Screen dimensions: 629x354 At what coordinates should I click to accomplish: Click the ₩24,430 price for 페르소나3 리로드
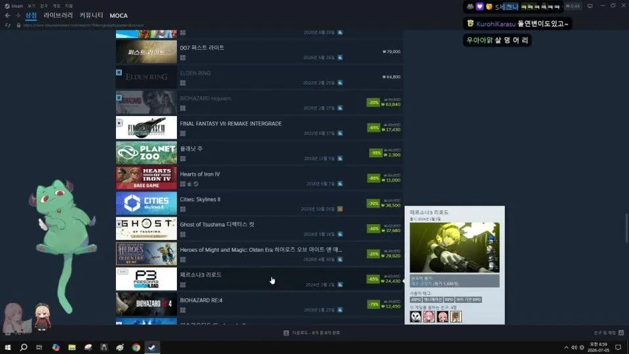[391, 281]
